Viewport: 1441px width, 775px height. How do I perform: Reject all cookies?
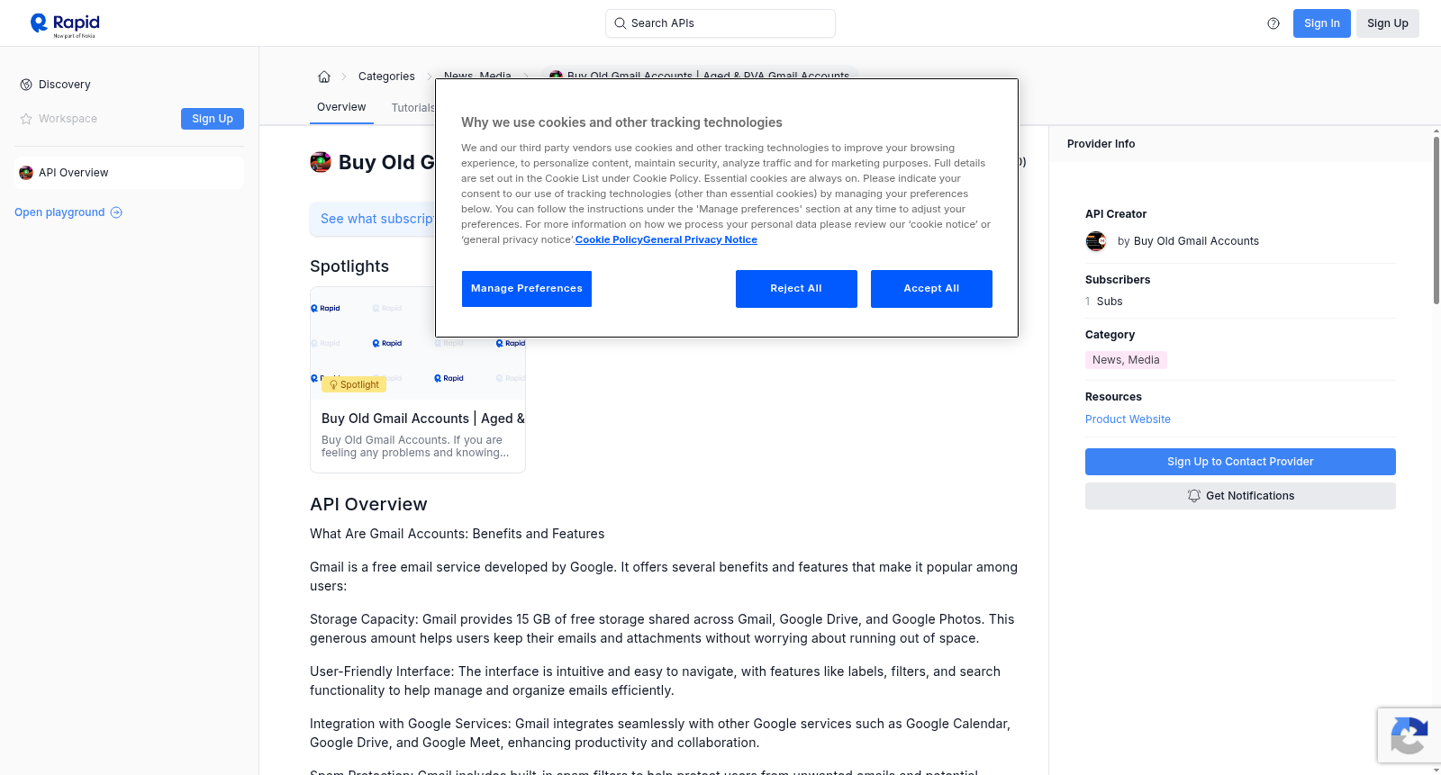[796, 289]
